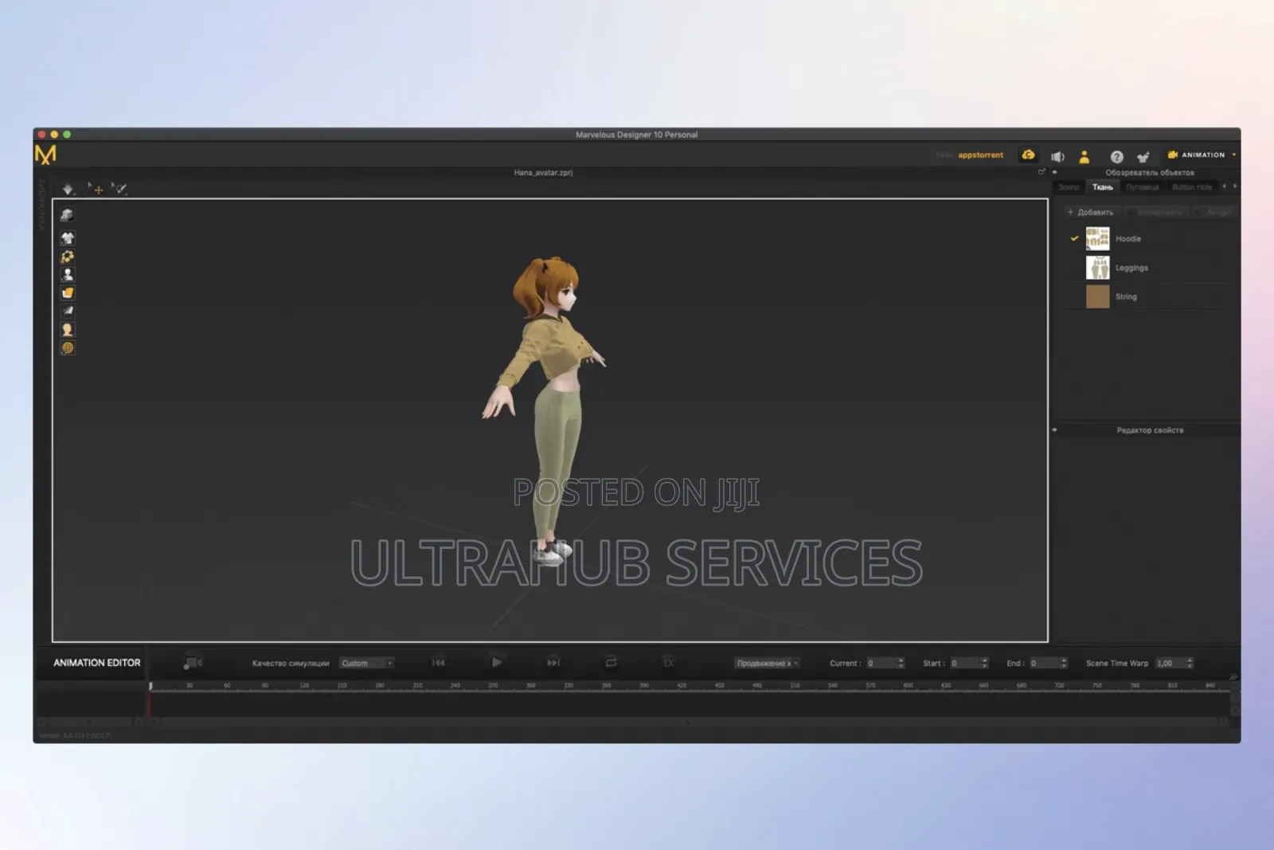
Task: Click the Start frame input field
Action: point(964,663)
